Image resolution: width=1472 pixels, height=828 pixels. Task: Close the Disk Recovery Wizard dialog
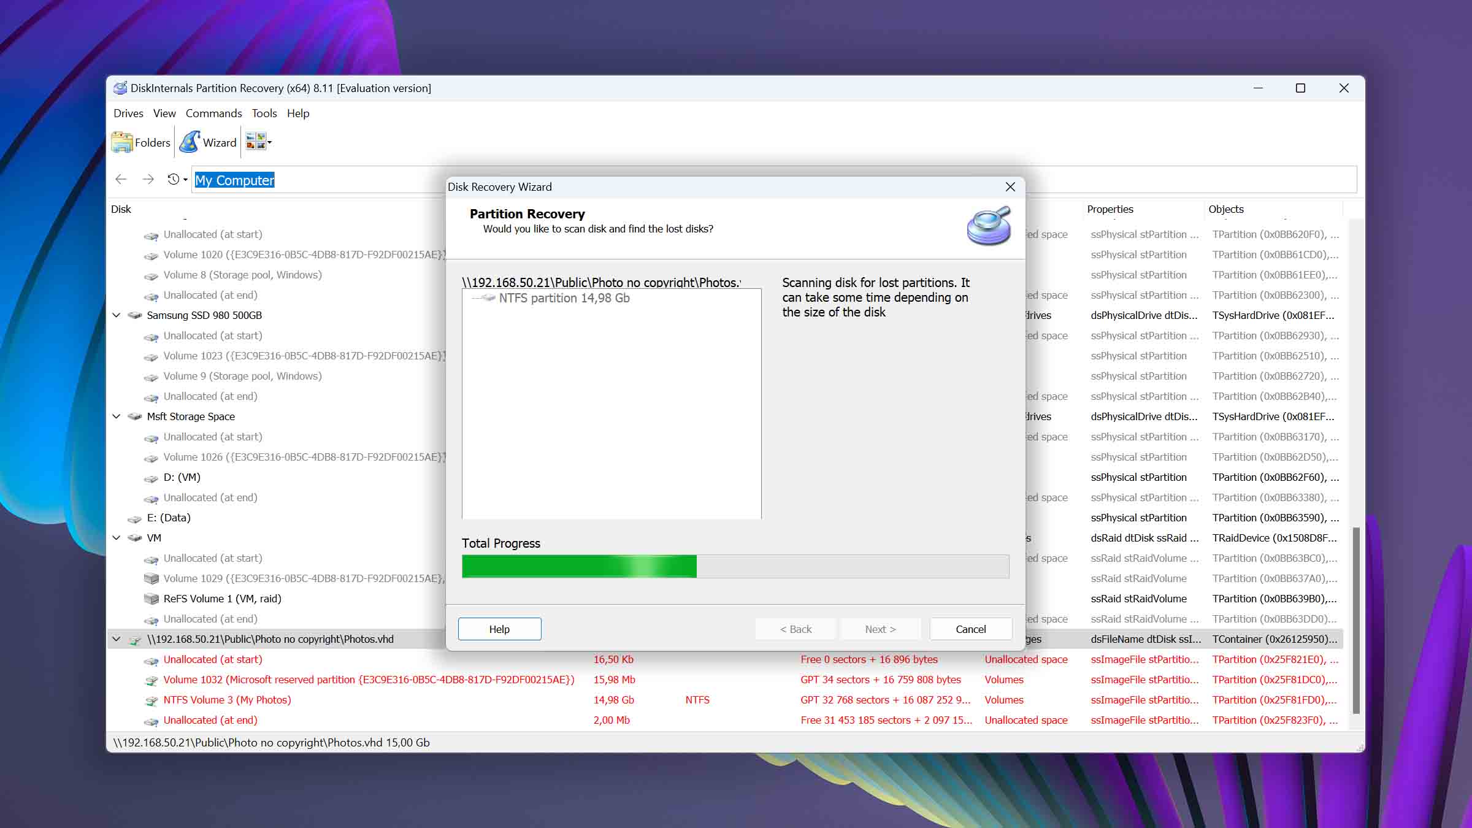point(1010,187)
